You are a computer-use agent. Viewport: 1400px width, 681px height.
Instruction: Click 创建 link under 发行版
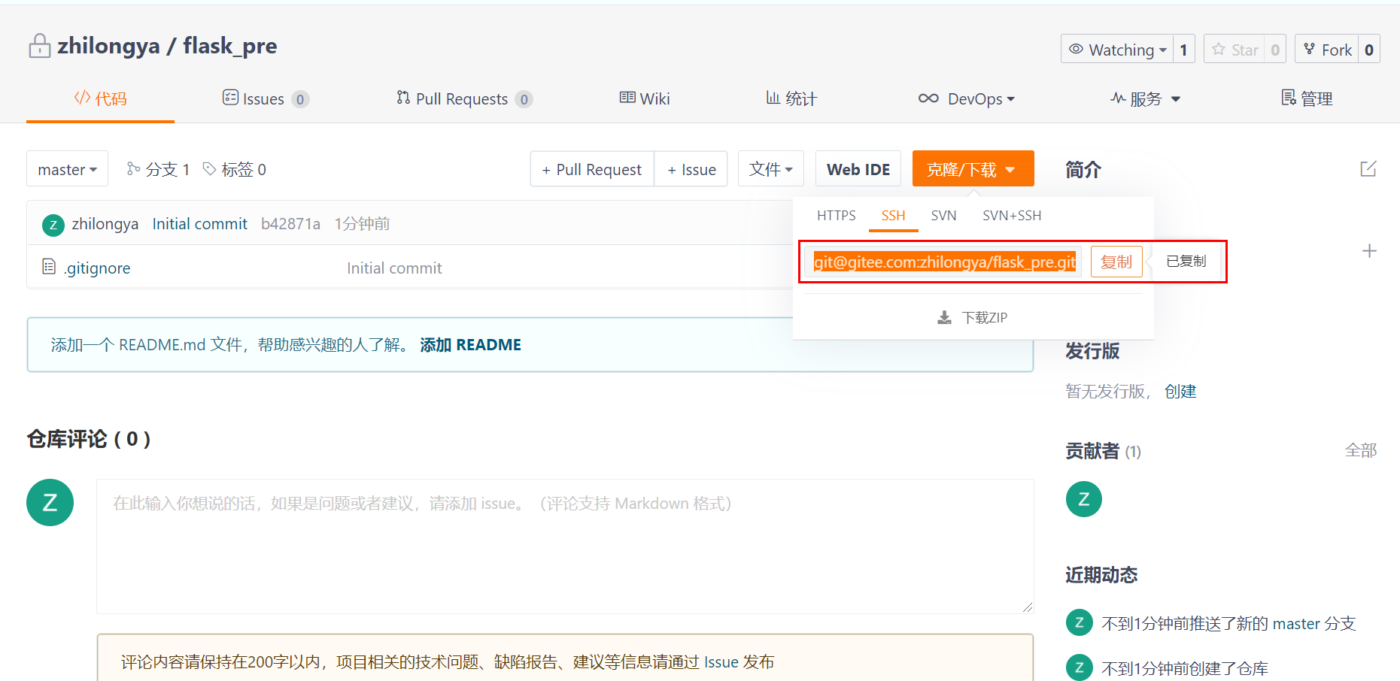click(x=1180, y=391)
